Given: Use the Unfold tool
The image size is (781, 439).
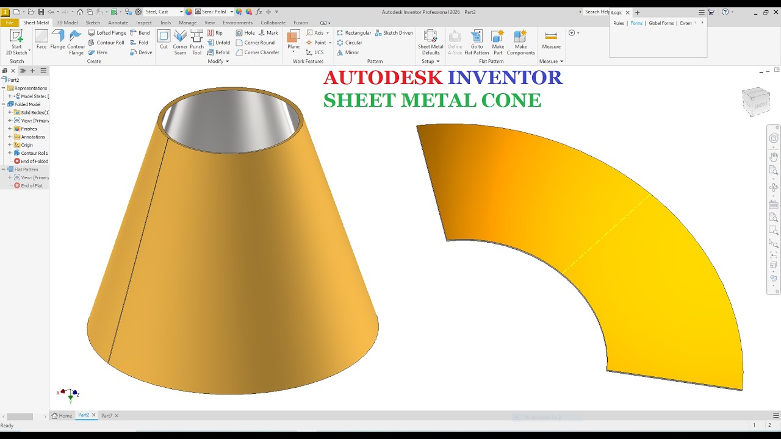Looking at the screenshot, I should click(x=218, y=43).
